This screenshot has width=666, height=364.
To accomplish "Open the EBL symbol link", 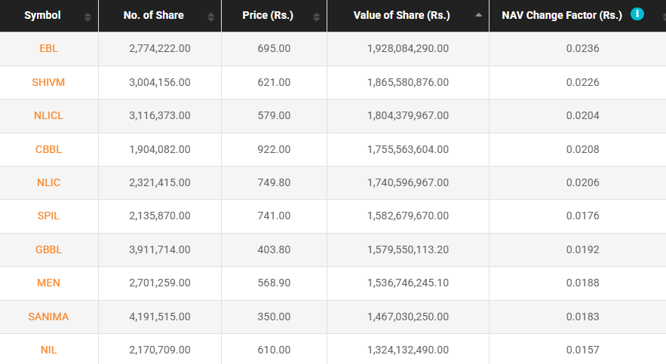I will (x=48, y=48).
